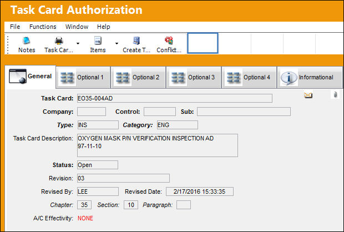Click the Control input field
This screenshot has height=232, width=344.
coord(160,112)
